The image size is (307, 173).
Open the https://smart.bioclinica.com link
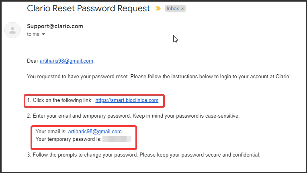[x=127, y=100]
